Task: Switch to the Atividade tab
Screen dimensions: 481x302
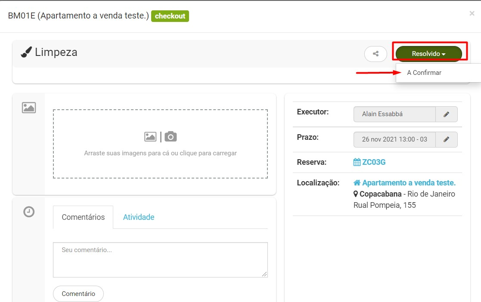Action: tap(139, 217)
